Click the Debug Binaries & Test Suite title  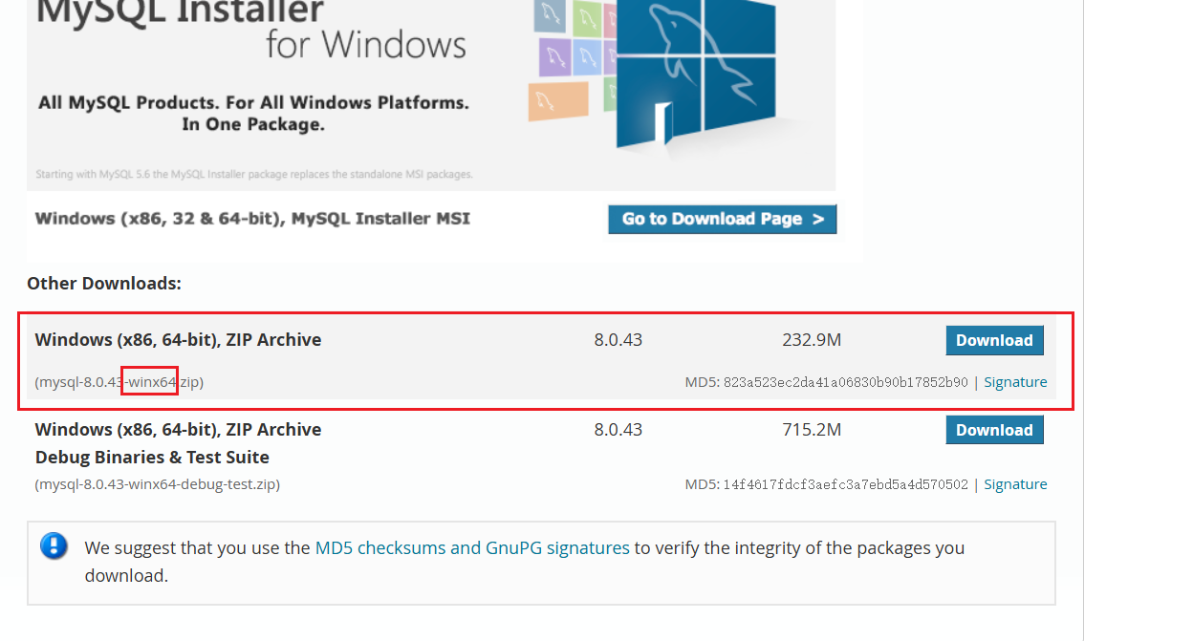153,458
